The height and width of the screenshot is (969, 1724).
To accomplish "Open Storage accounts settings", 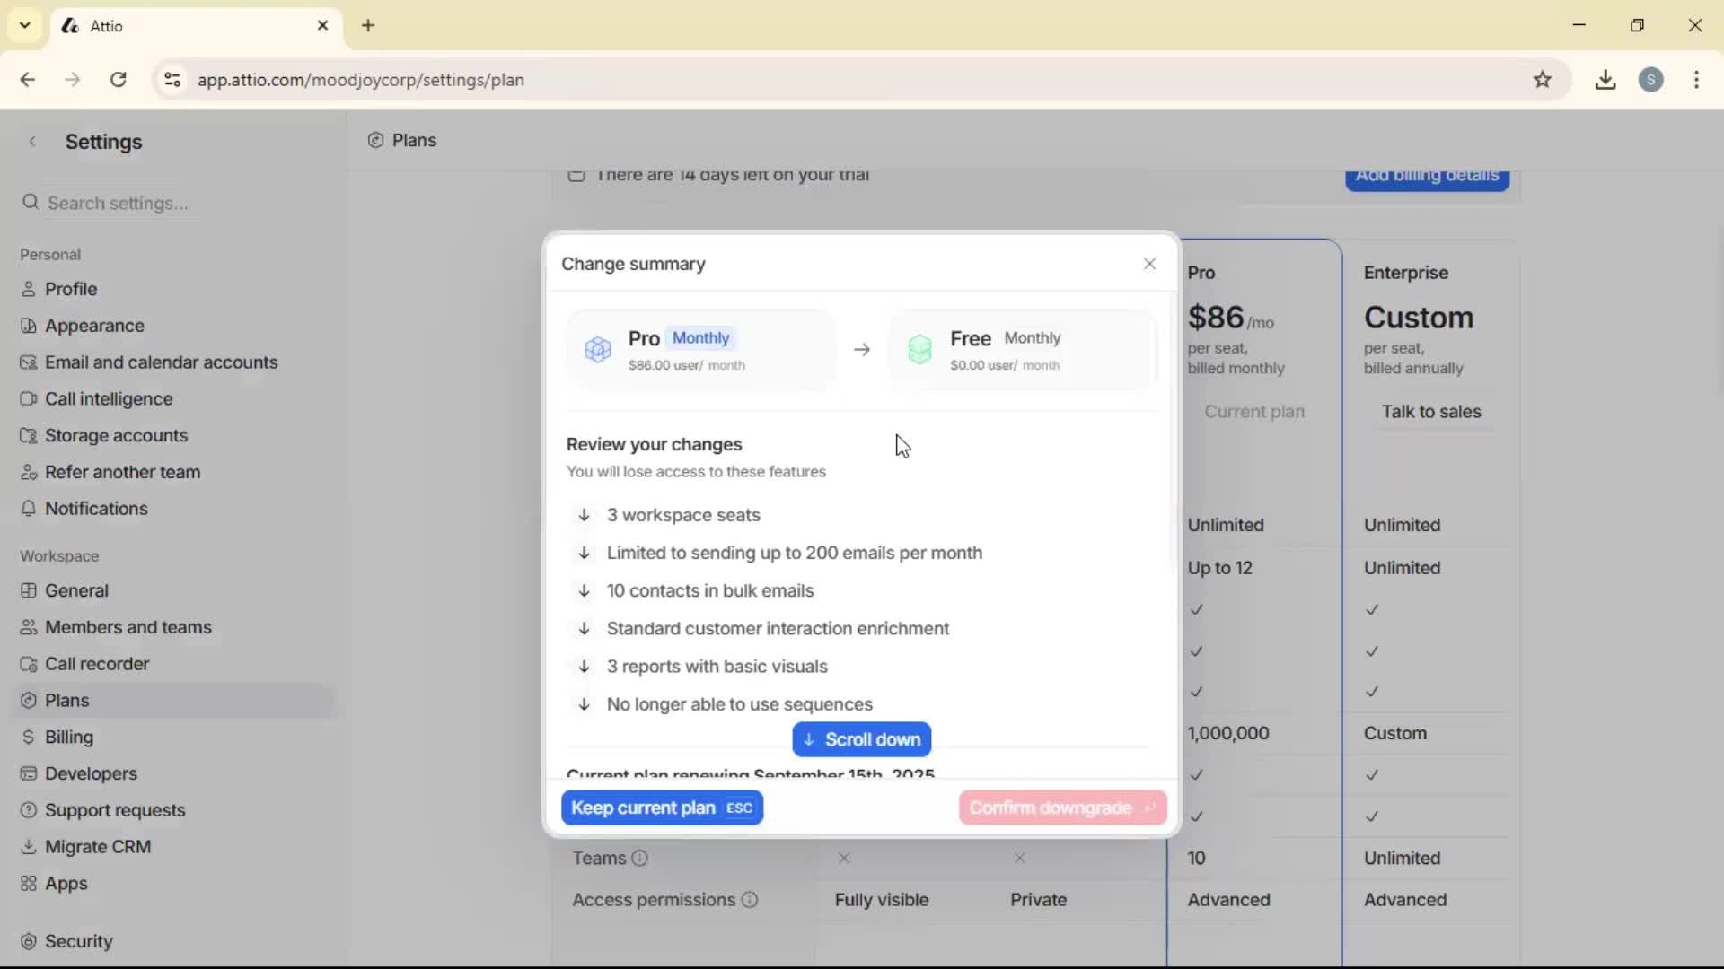I will point(116,435).
